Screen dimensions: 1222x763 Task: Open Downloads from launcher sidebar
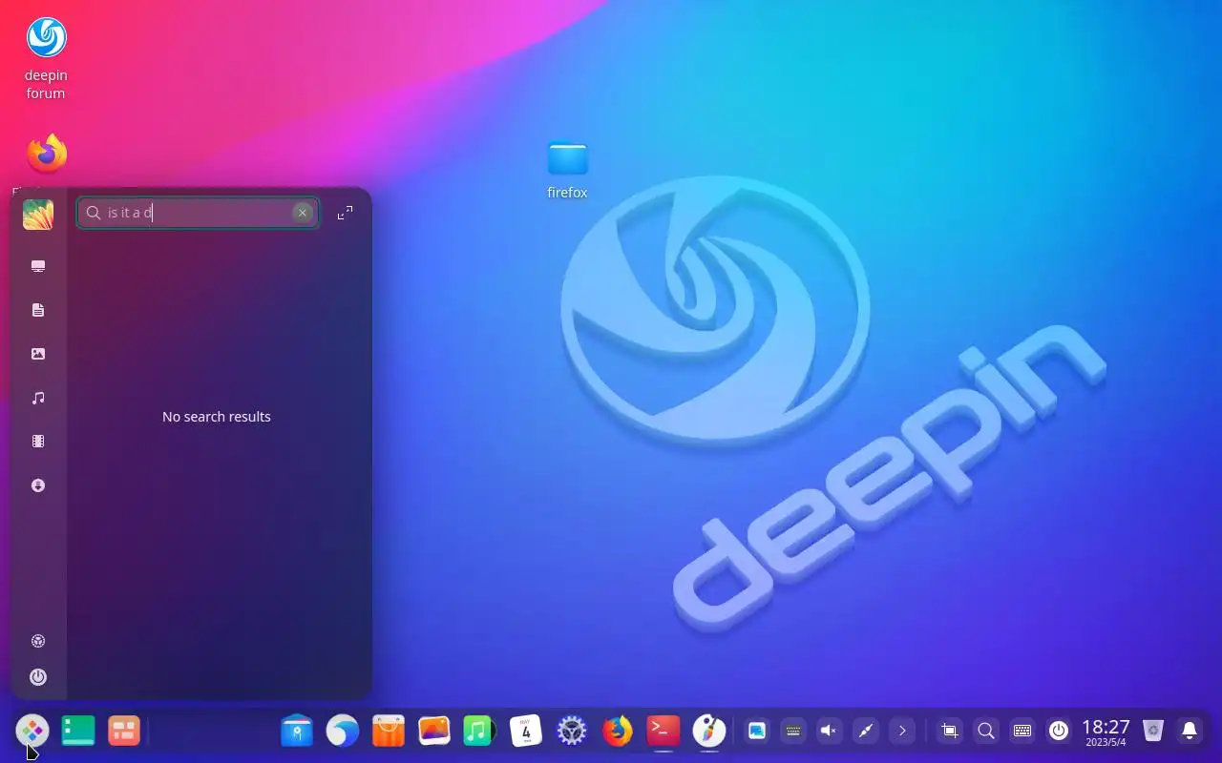pyautogui.click(x=38, y=485)
